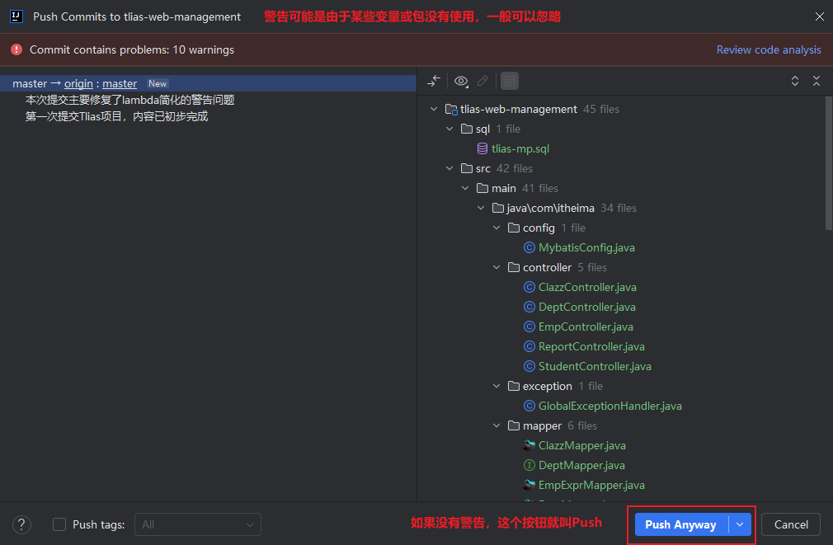833x545 pixels.
Task: Select StudentController.java in the tree
Action: tap(595, 367)
